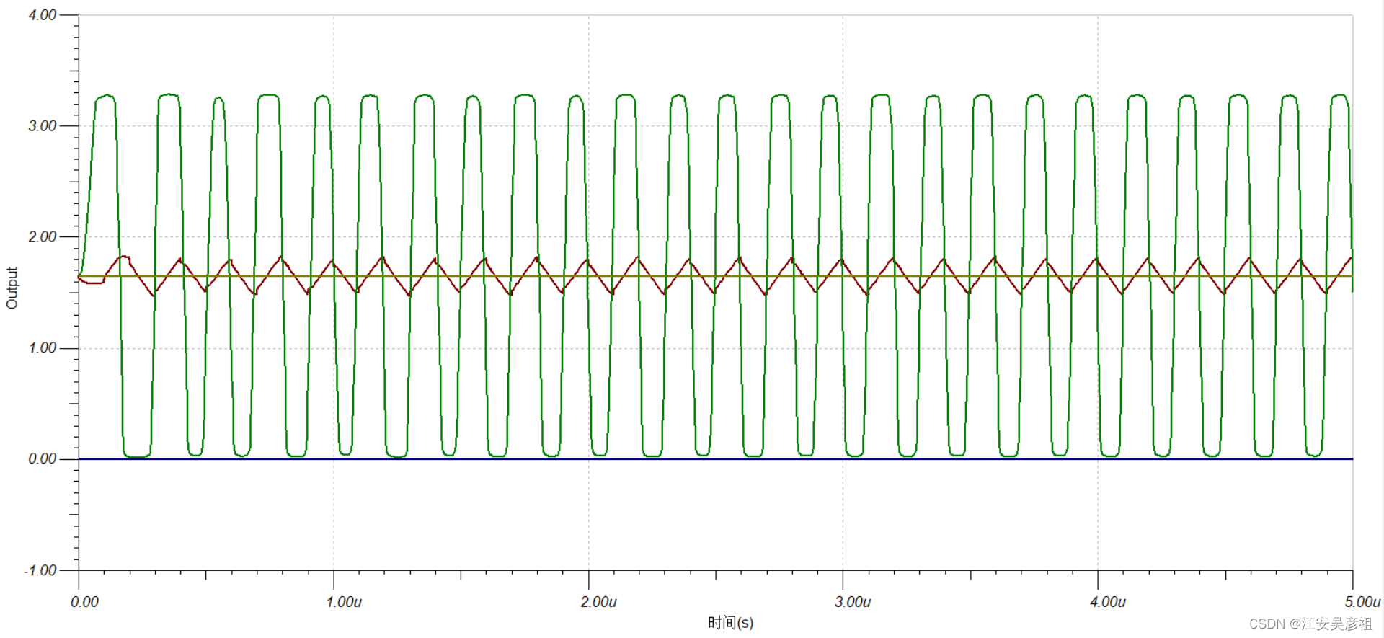Viewport: 1384px width, 638px height.
Task: Click the -1.00 y-axis label
Action: coord(40,571)
